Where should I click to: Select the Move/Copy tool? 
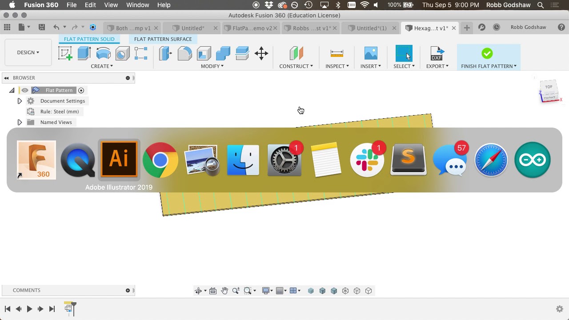[261, 54]
